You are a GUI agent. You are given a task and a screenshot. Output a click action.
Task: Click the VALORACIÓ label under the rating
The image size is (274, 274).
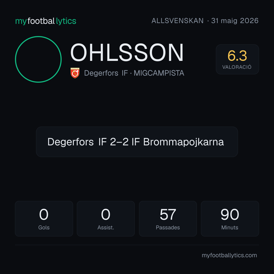pos(237,67)
